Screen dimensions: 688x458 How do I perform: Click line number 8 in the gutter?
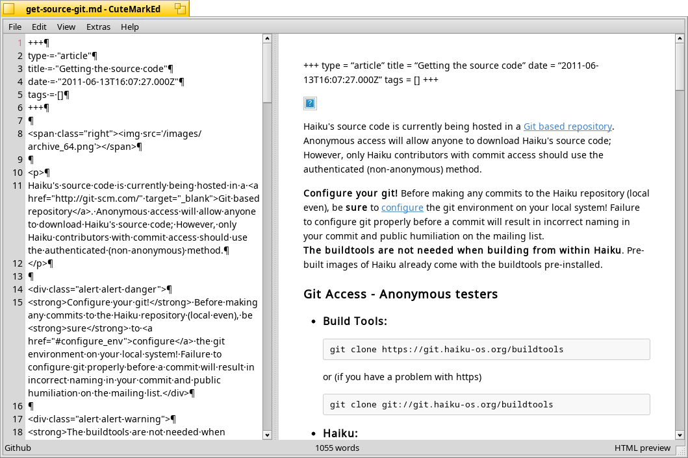[19, 134]
